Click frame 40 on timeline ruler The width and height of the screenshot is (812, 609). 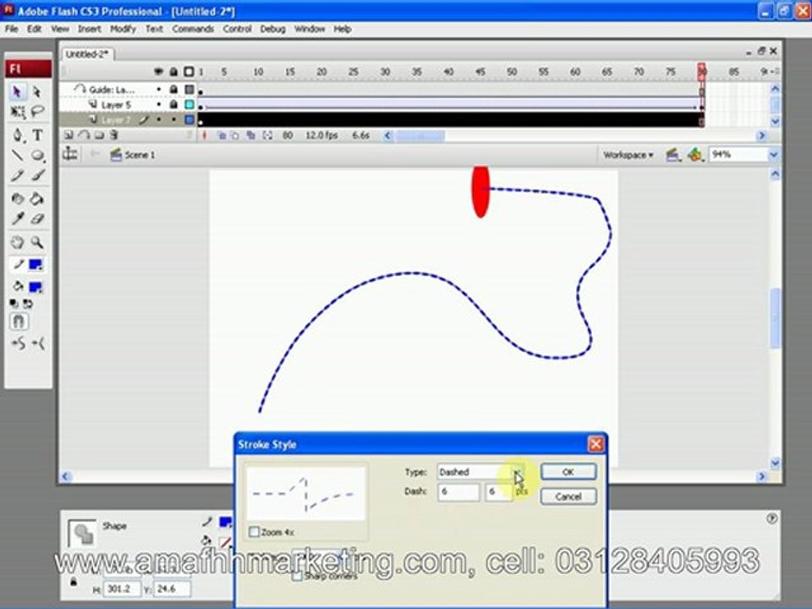[448, 71]
